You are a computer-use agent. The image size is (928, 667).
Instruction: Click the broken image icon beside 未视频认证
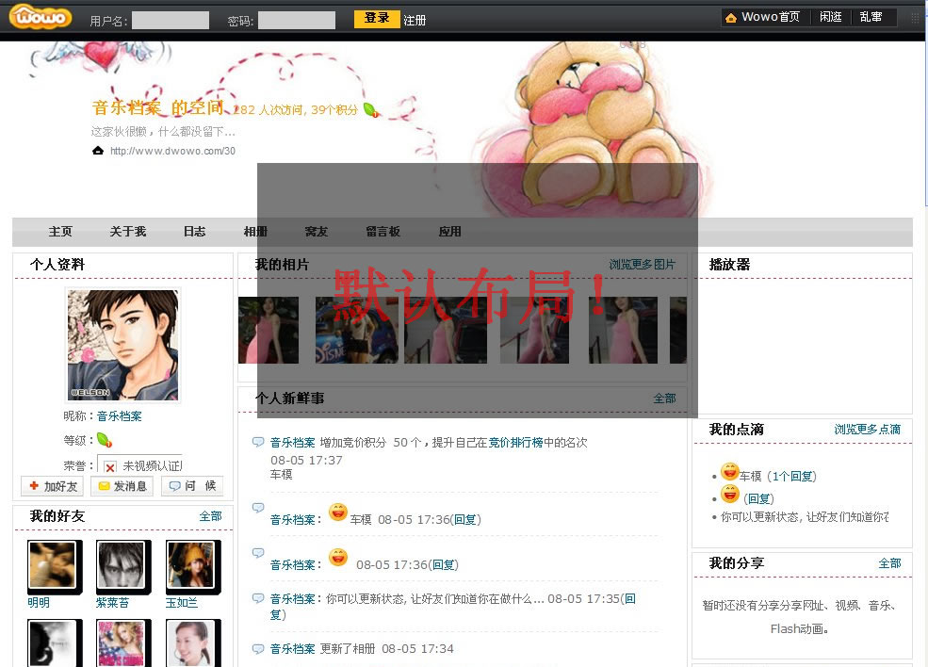(x=110, y=467)
